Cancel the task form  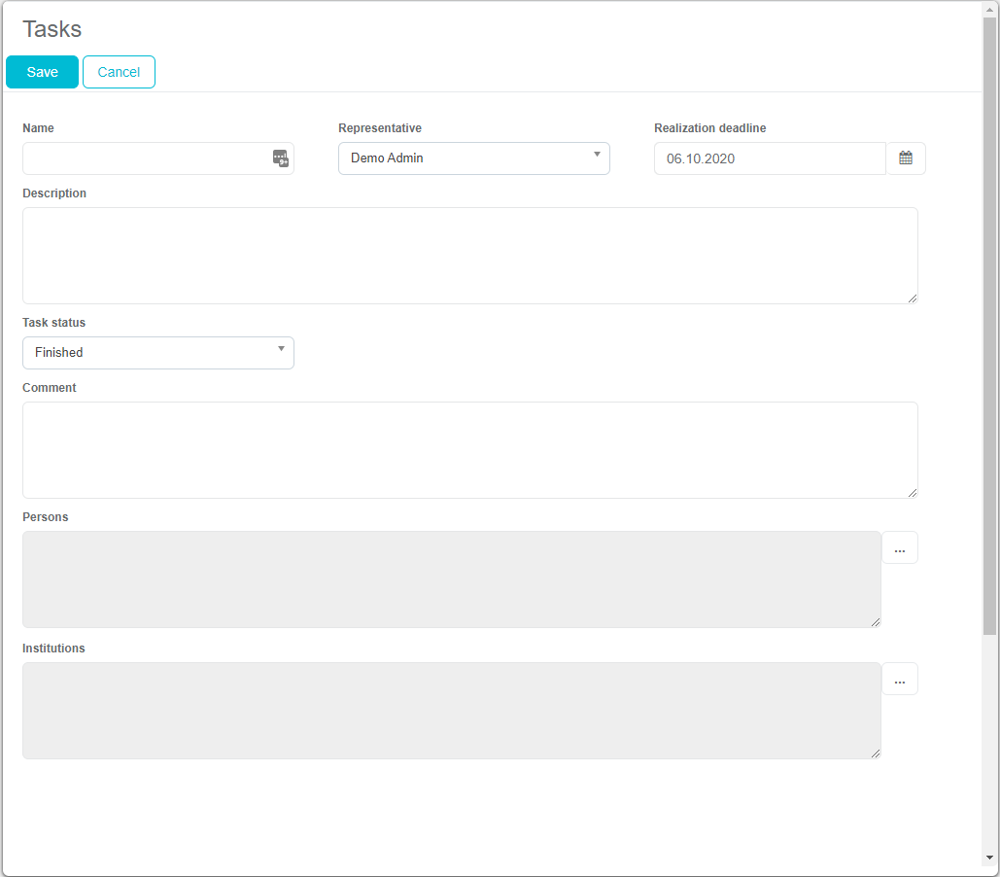click(x=119, y=72)
